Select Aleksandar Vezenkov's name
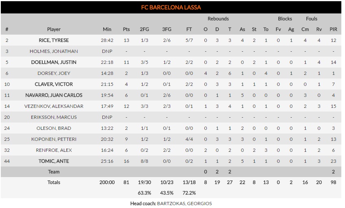The height and width of the screenshot is (208, 345). pyautogui.click(x=54, y=106)
